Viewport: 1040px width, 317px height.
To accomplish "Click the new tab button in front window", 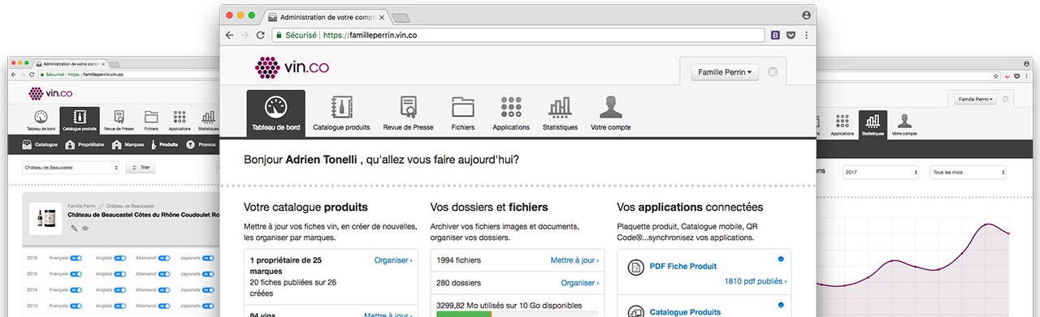I will coord(401,17).
